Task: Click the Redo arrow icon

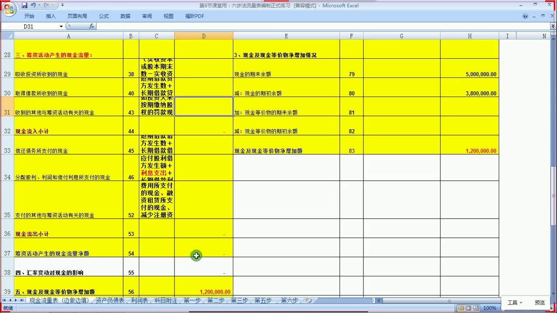Action: pos(46,5)
